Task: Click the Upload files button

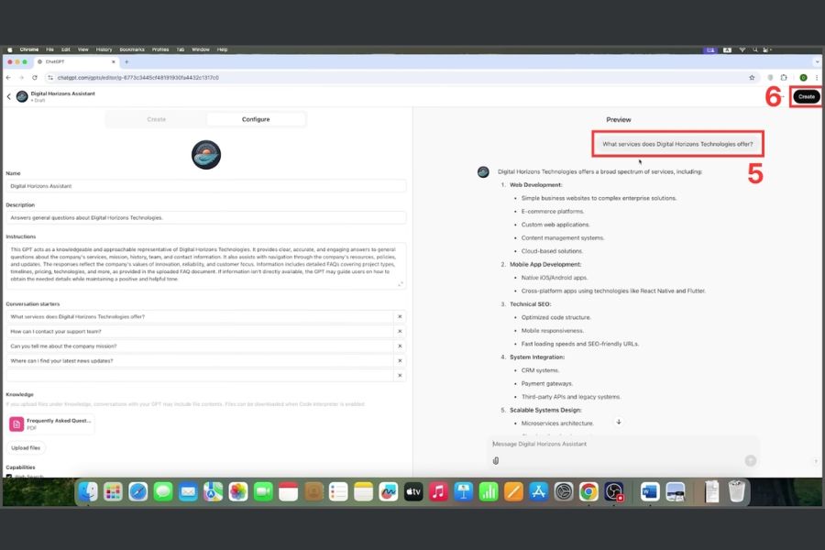Action: coord(26,448)
